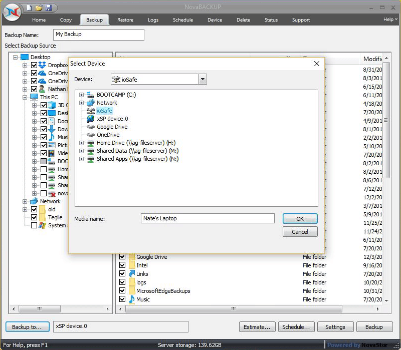Expand the old folder node
The image size is (401, 350).
pyautogui.click(x=25, y=209)
